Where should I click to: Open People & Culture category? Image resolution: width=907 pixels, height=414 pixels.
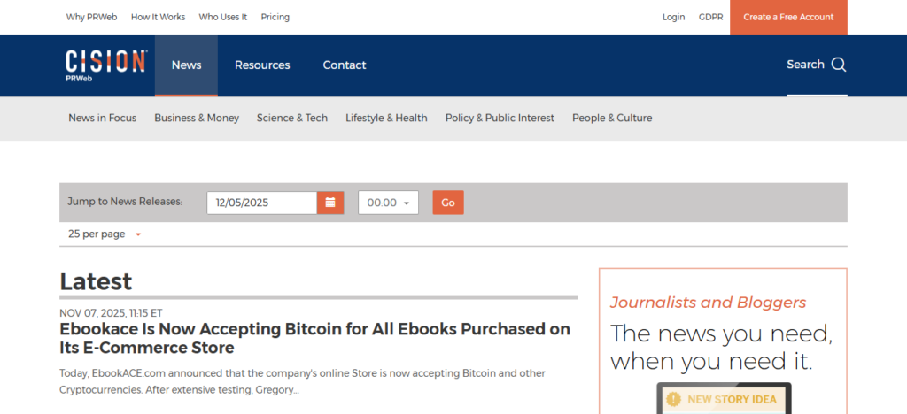pos(612,118)
